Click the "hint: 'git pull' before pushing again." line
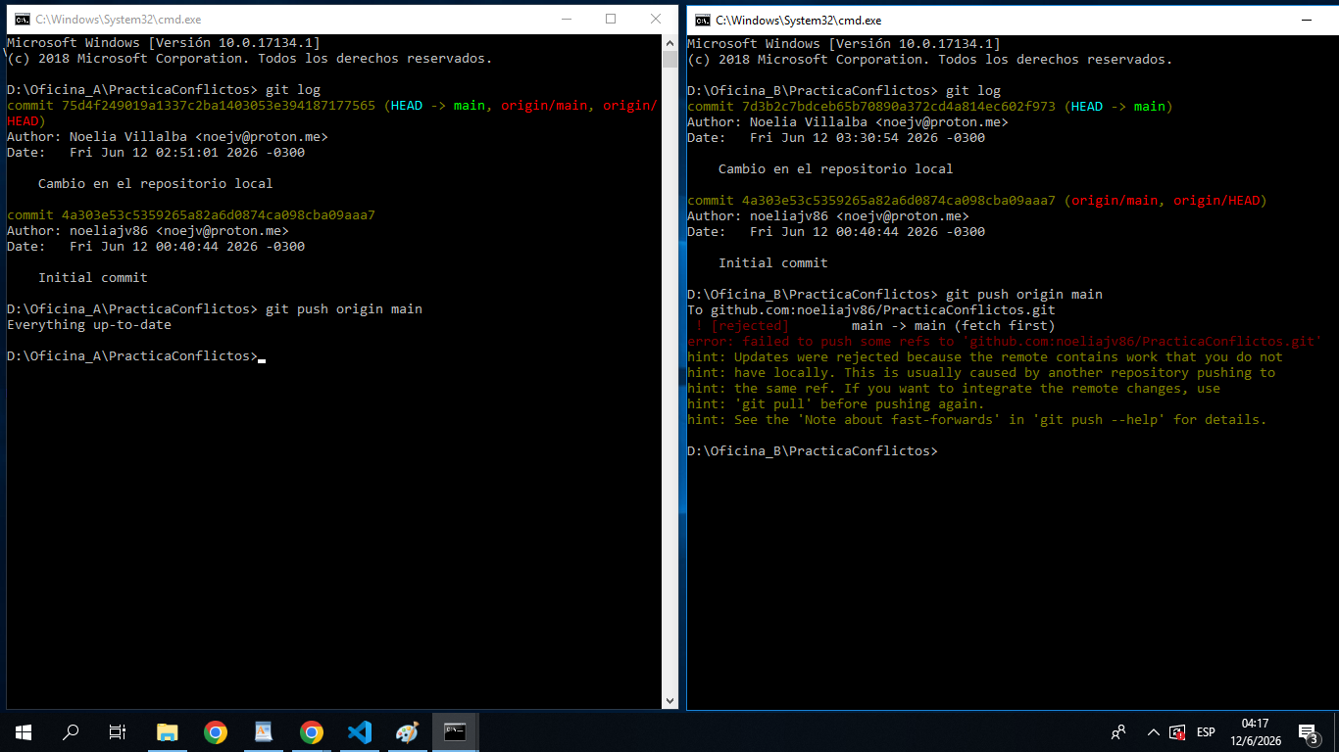The width and height of the screenshot is (1339, 752). (836, 403)
